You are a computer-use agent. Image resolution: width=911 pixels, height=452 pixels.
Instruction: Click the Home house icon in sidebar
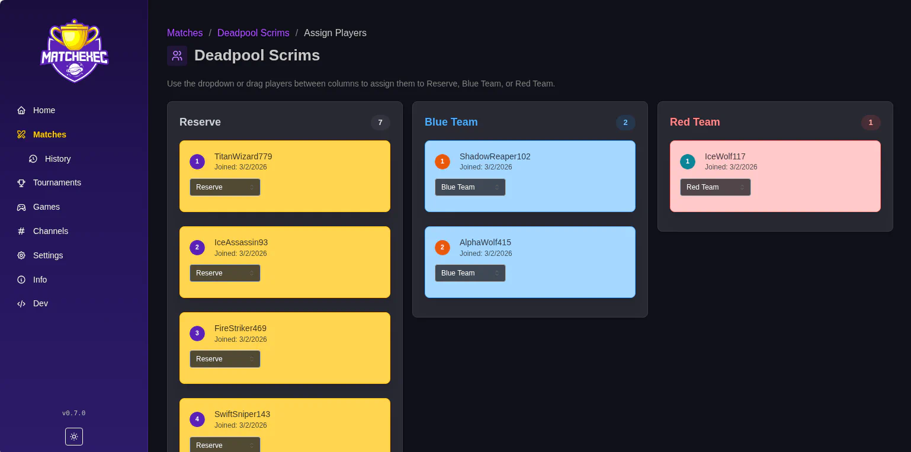(x=21, y=110)
